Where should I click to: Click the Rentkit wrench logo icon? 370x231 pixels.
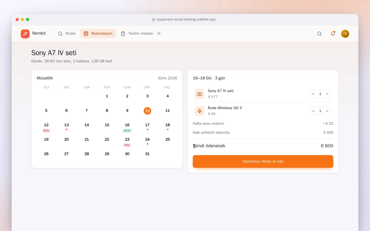click(25, 34)
